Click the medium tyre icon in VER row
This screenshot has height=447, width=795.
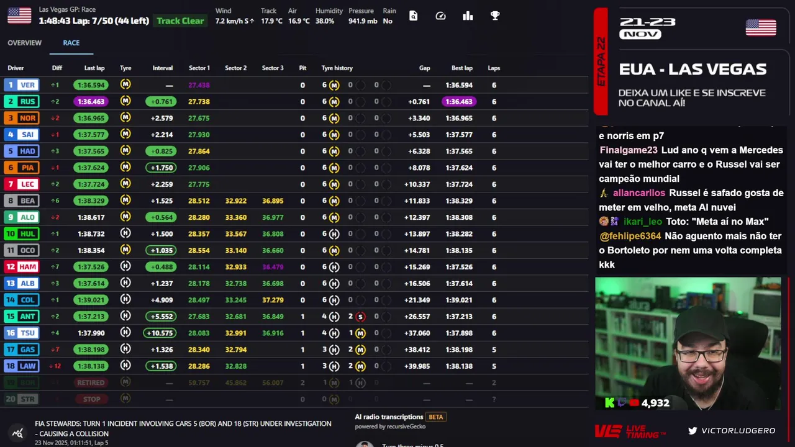pos(125,84)
